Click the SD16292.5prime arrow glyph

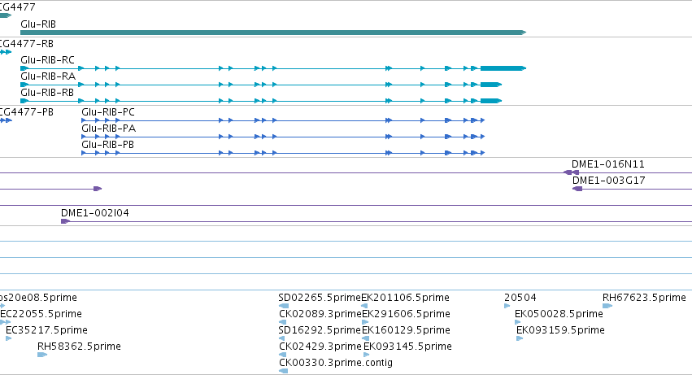click(282, 338)
